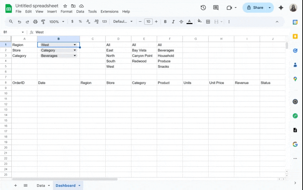This screenshot has width=303, height=190.
Task: Toggle strikethrough formatting
Action: [x=181, y=22]
